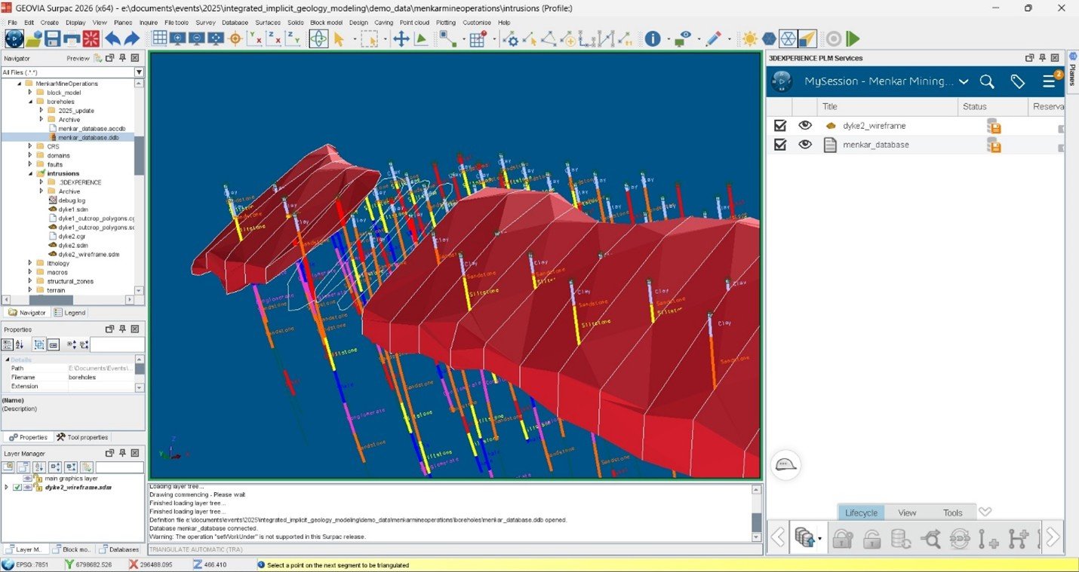Screen dimensions: 1079x572
Task: Open the MySession dropdown chevron
Action: [x=964, y=81]
